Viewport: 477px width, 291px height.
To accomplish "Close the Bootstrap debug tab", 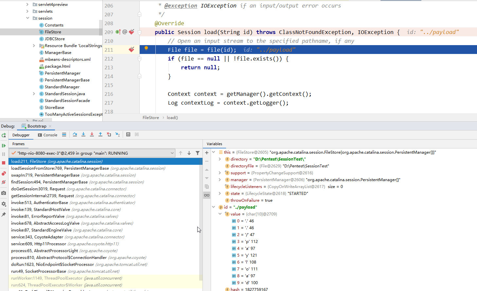I will [50, 126].
